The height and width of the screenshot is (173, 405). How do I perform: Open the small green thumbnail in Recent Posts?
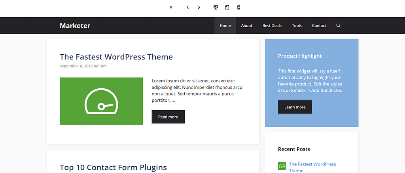[282, 166]
